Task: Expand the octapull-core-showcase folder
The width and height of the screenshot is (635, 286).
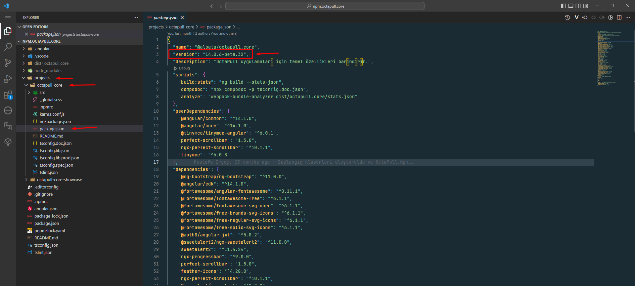Action: 59,180
